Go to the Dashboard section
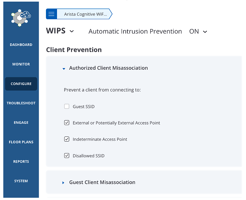This screenshot has width=246, height=200. pyautogui.click(x=21, y=45)
